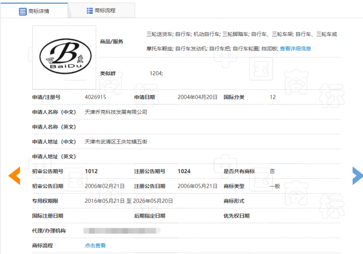Screen dimensions: 363x254
Task: Click similar group value 1204;
Action: click(156, 73)
